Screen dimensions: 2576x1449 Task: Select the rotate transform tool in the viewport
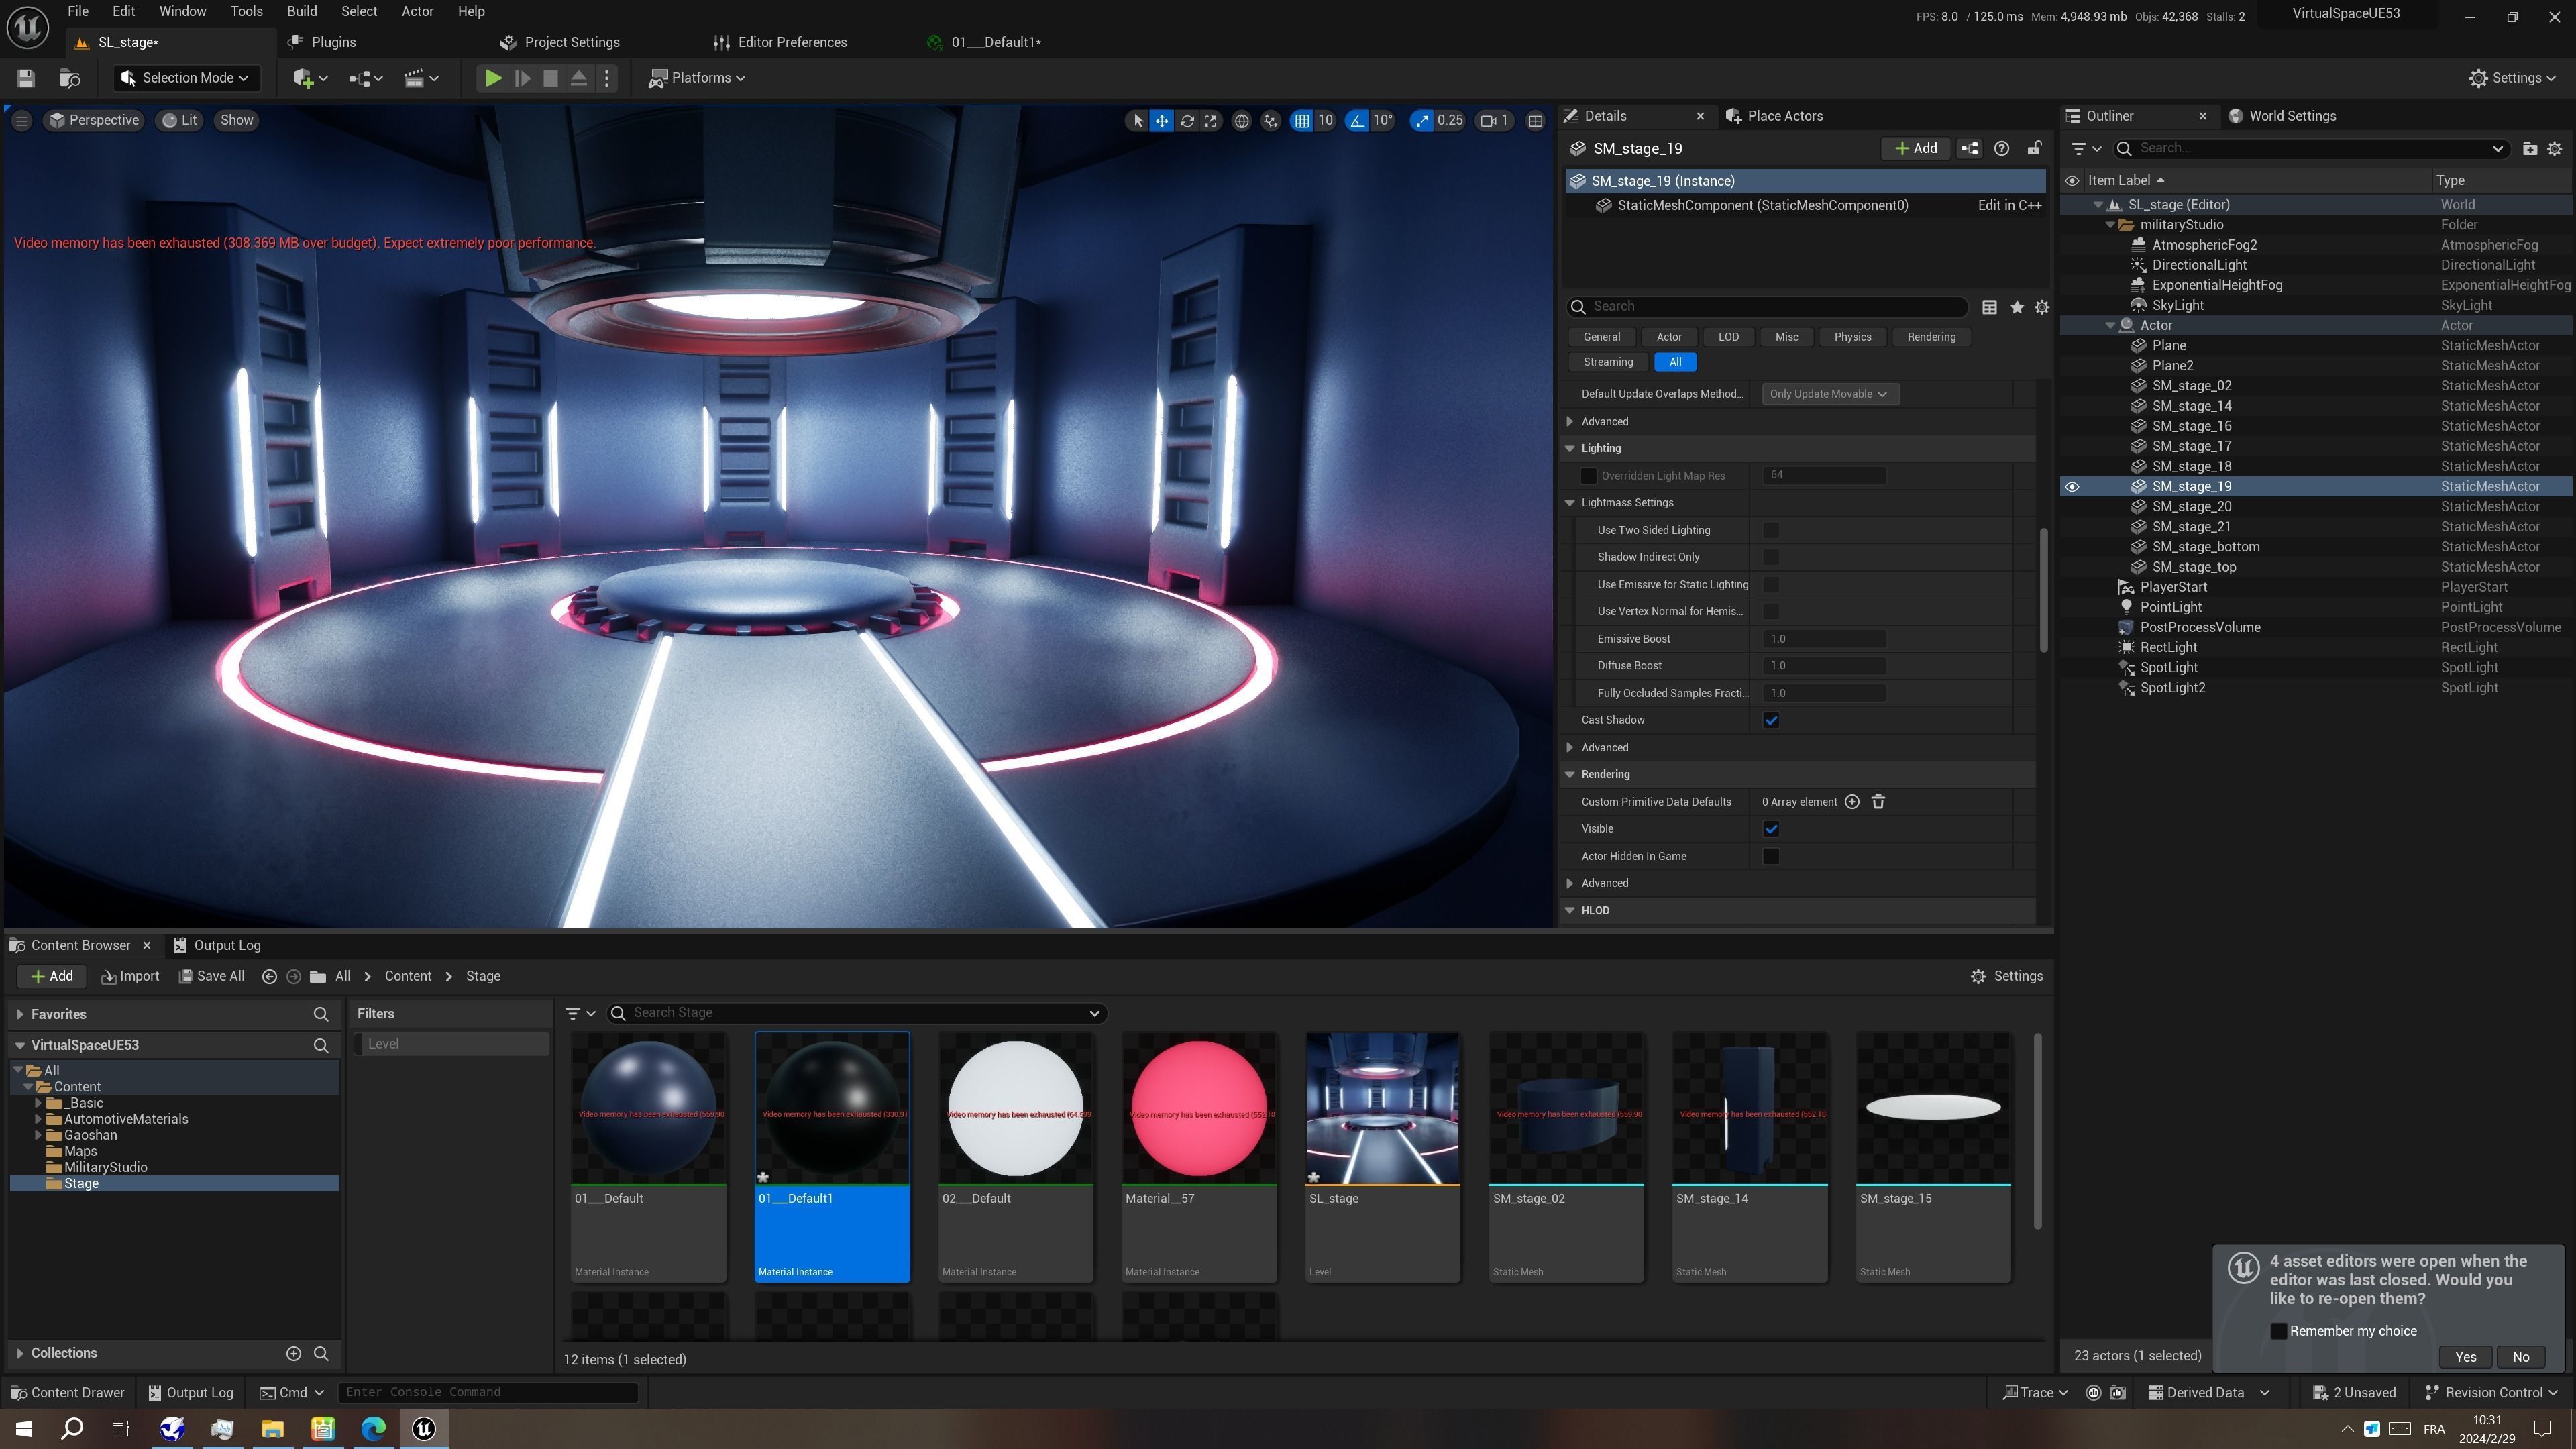tap(1187, 121)
